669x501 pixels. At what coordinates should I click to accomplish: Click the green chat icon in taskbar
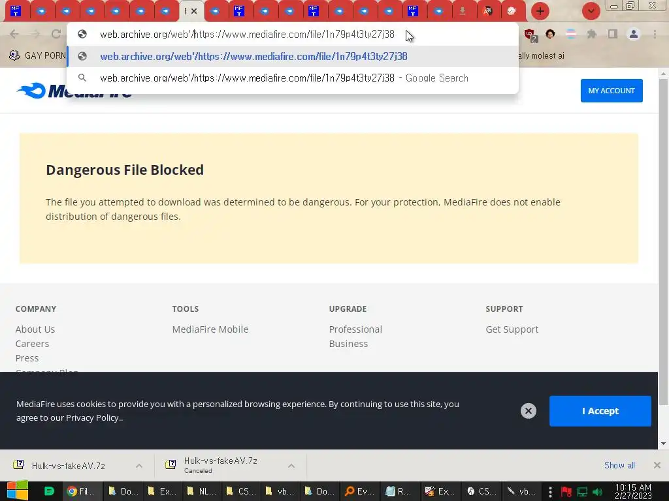click(x=49, y=491)
